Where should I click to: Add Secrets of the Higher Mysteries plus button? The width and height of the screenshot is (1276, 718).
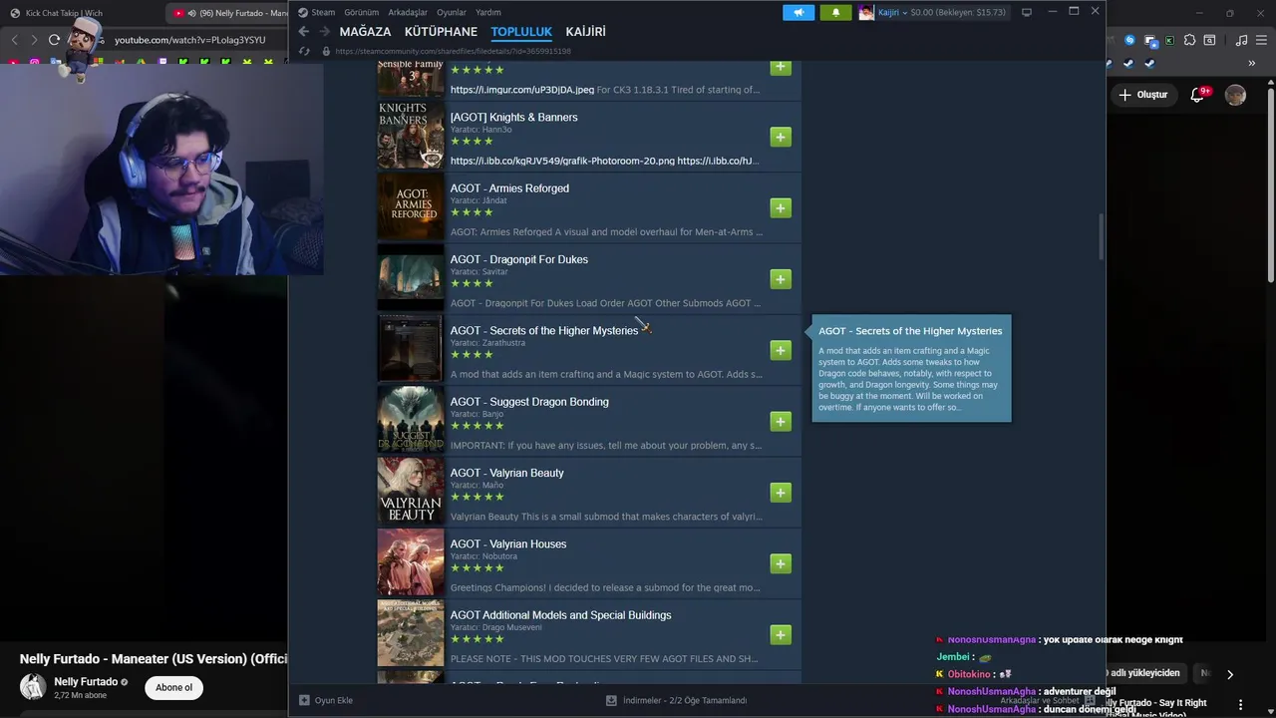[781, 350]
